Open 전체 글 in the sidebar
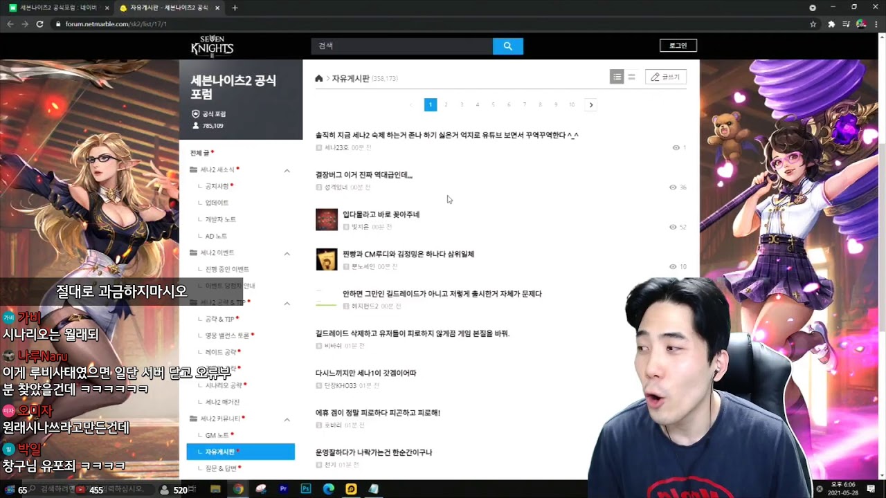This screenshot has height=498, width=886. [x=200, y=153]
